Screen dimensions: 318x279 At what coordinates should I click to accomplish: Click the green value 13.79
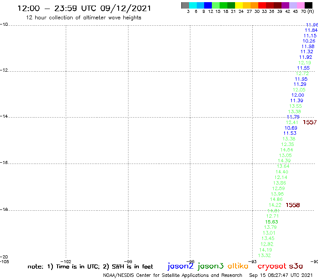pyautogui.click(x=270, y=227)
